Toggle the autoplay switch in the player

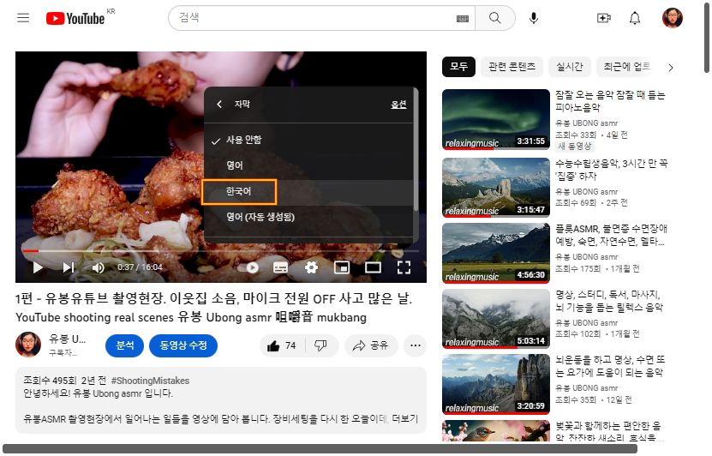248,268
